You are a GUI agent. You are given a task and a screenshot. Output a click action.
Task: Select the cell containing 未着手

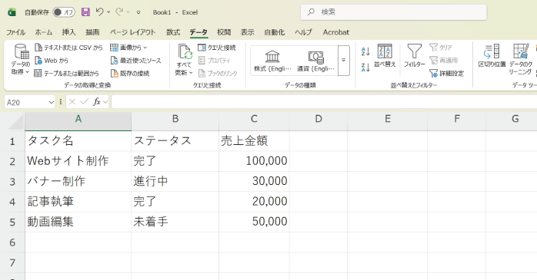pos(175,222)
